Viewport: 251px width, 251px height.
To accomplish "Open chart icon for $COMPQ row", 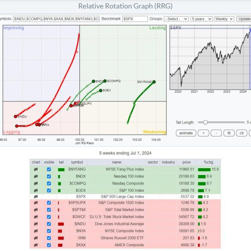I will tap(36, 184).
